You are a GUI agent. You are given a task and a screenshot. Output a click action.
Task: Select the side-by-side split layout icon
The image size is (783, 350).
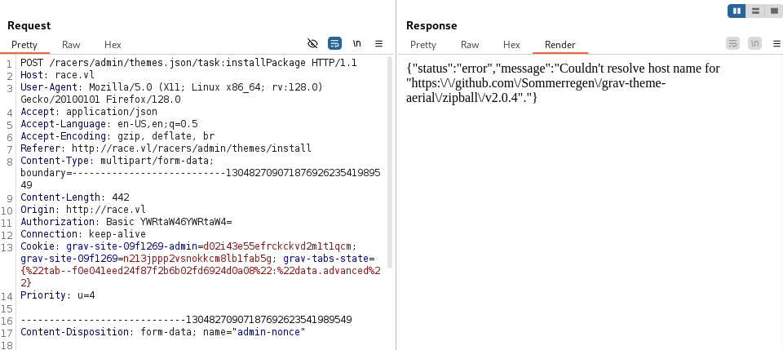click(x=737, y=11)
